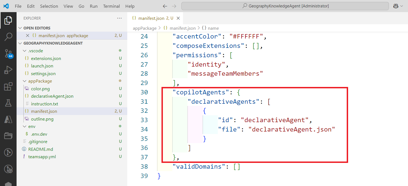The image size is (408, 186).
Task: Open the Testing flask icon
Action: [8, 103]
